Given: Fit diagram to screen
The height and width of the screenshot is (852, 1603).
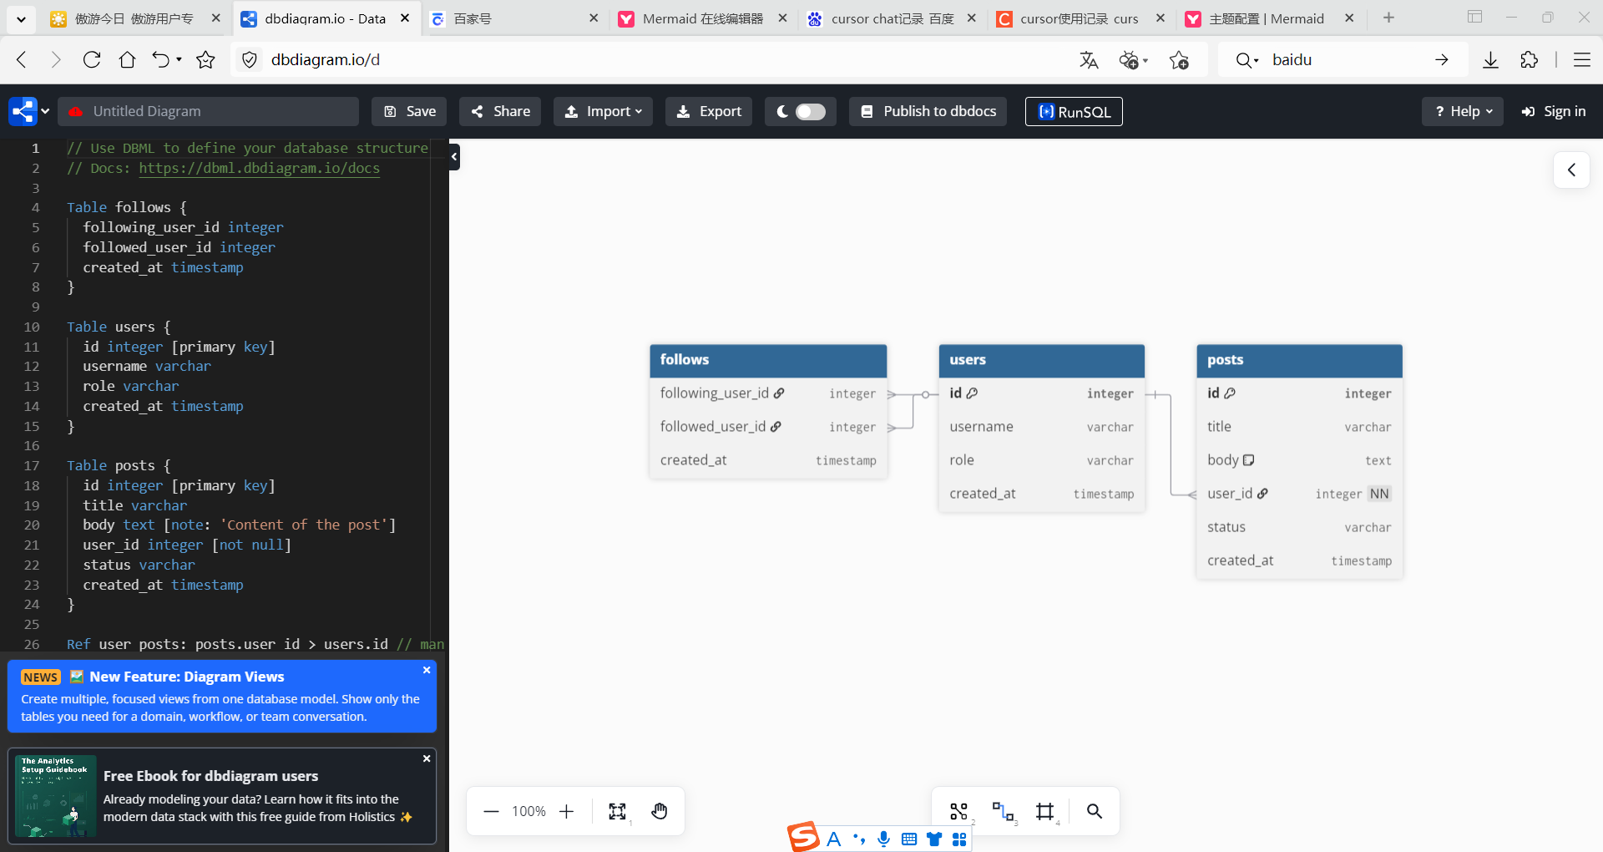Looking at the screenshot, I should click(x=617, y=811).
